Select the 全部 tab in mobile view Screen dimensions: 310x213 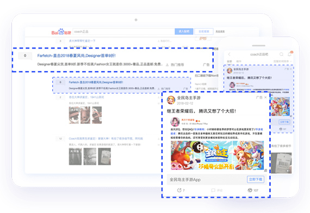click(x=230, y=62)
